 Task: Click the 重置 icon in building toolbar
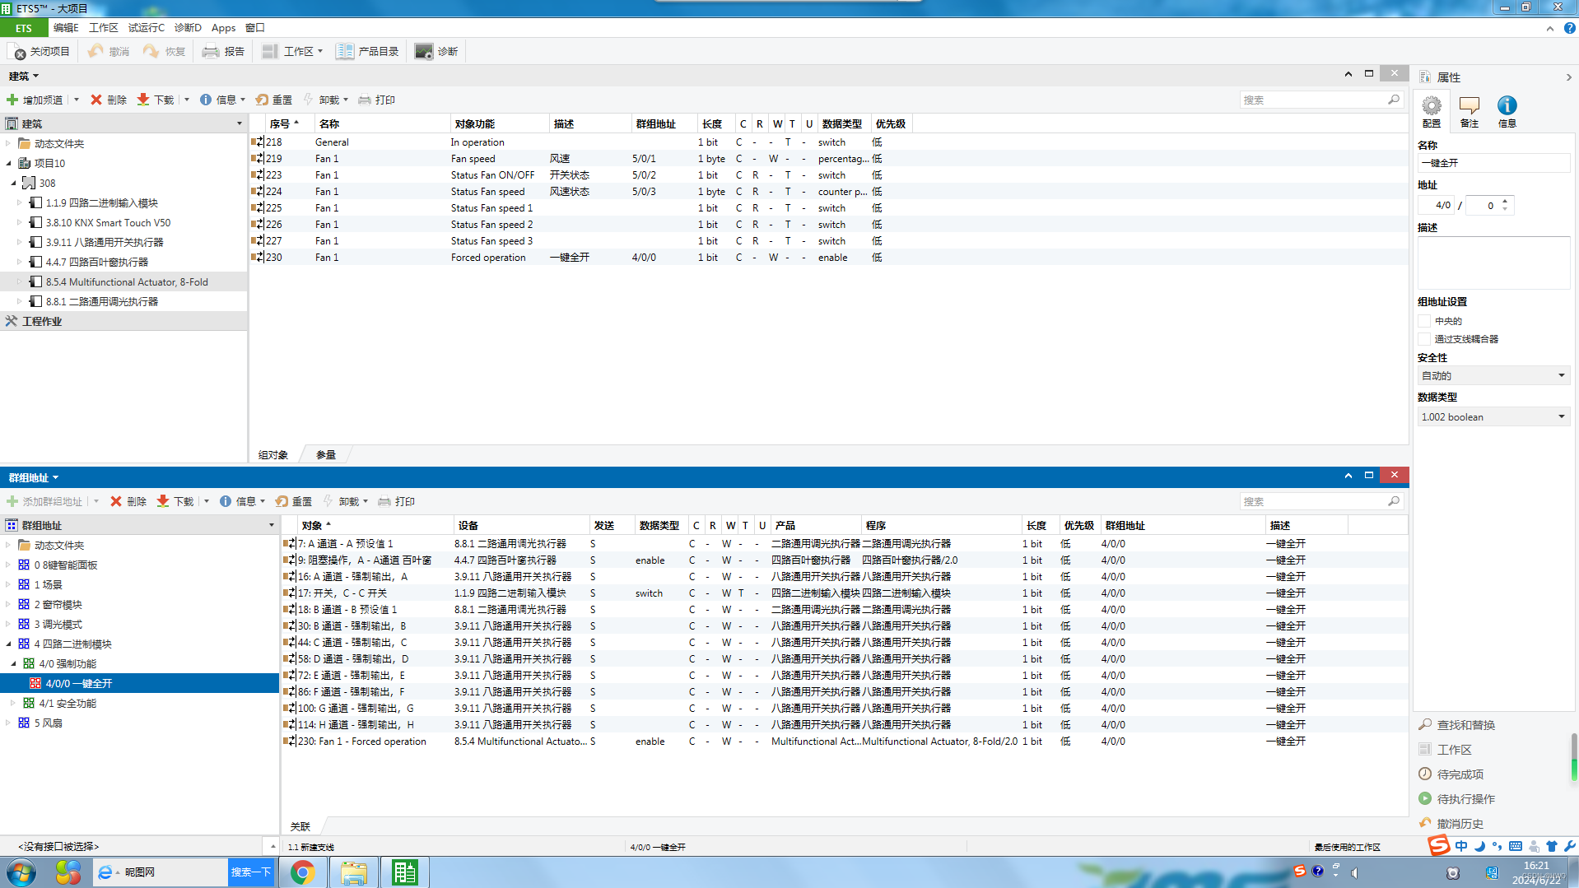click(x=262, y=100)
